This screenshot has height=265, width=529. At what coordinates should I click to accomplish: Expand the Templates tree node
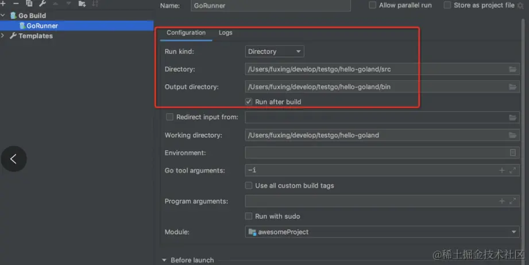pyautogui.click(x=2, y=36)
